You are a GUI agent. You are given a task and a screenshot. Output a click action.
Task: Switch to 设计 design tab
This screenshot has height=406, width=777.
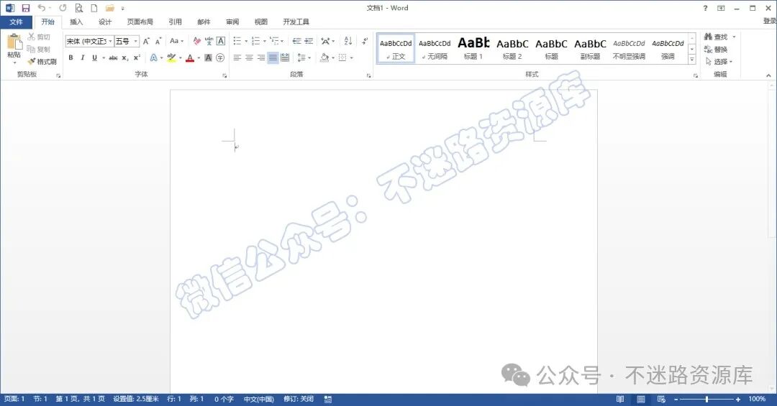pyautogui.click(x=104, y=22)
